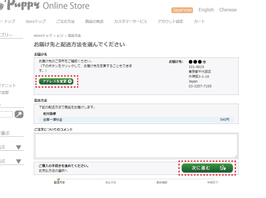The width and height of the screenshot is (266, 198).
Task: Click the アドレスを変更 button
Action: click(x=56, y=82)
